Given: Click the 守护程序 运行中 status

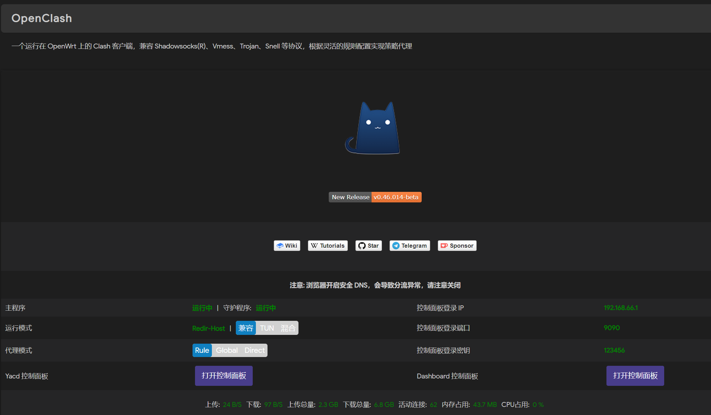Looking at the screenshot, I should pos(266,308).
